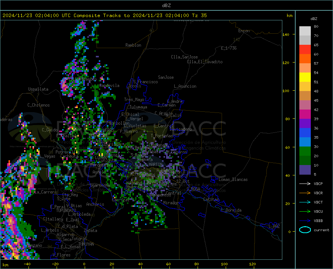Click the VBBB legend label
Viewport: 333px width, 269px height.
[x=318, y=221]
